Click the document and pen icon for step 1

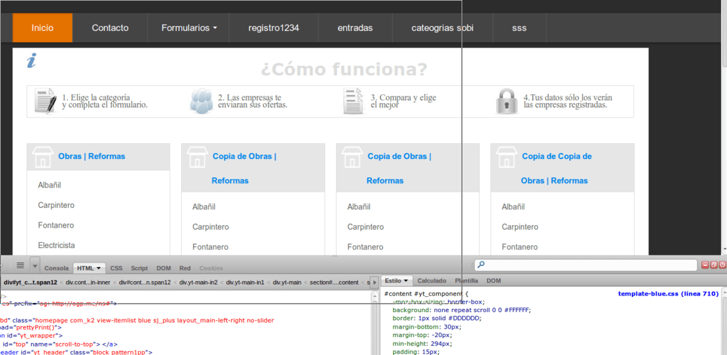coord(46,101)
